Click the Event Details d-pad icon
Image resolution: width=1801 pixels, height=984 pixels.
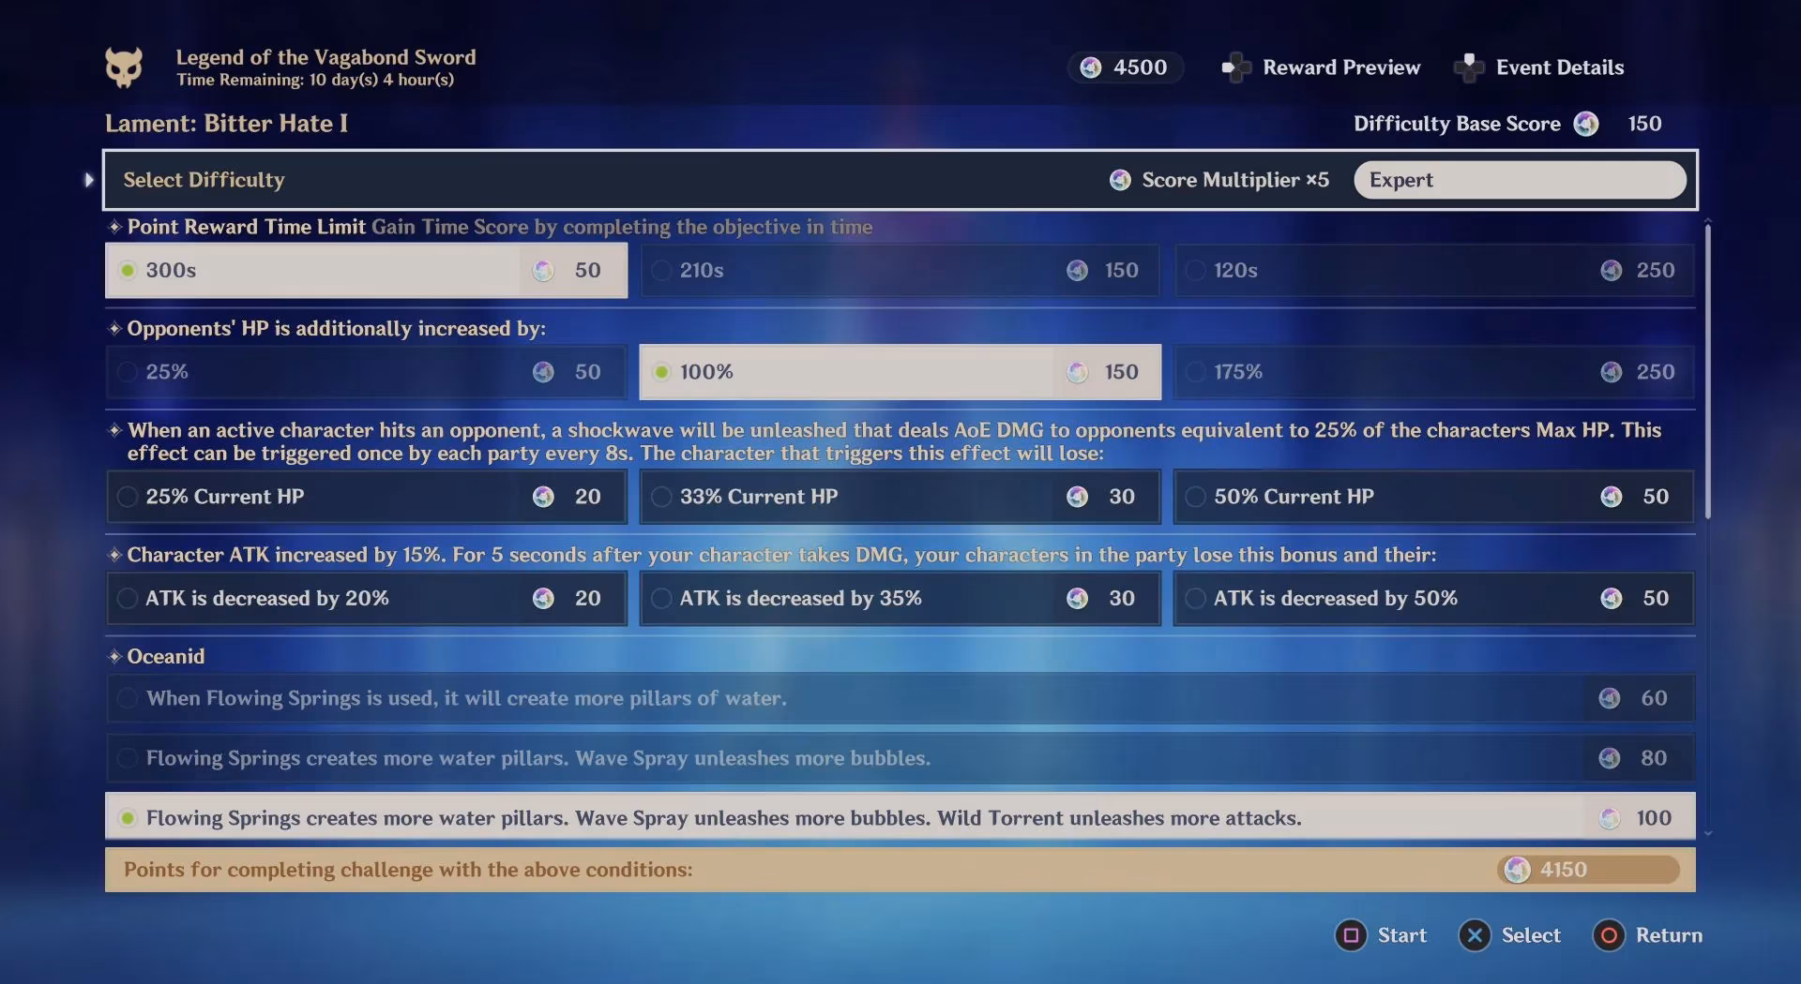point(1469,67)
